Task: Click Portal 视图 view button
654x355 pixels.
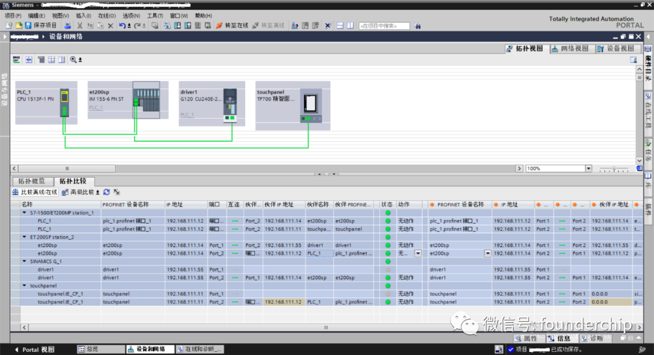Action: point(35,350)
